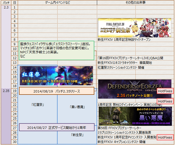Click day 19 in the date column
The height and width of the screenshot is (145, 175).
(x=14, y=91)
